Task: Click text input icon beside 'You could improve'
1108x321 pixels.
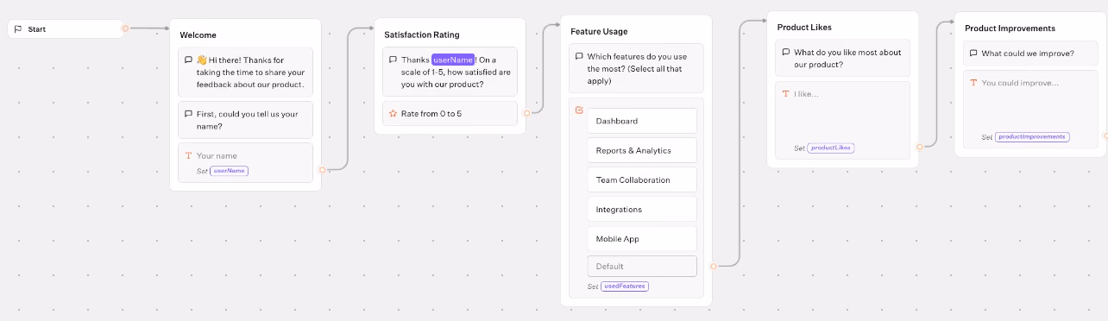Action: (x=973, y=83)
